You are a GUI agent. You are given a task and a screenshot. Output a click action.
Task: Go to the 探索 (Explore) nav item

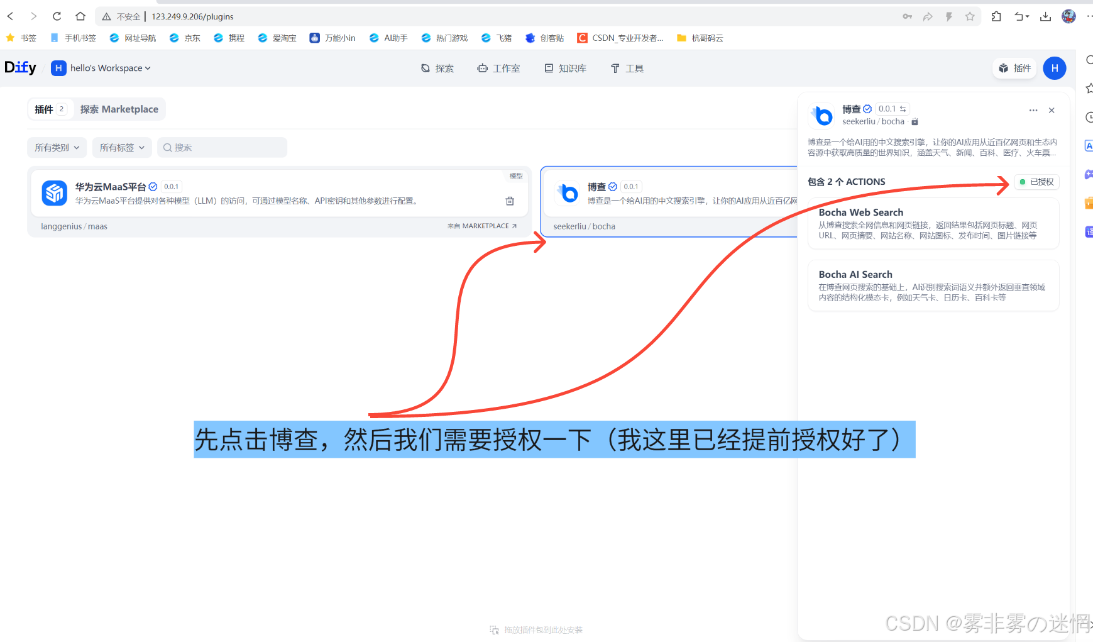(437, 68)
